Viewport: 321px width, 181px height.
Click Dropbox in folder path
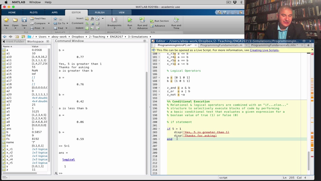point(78,37)
